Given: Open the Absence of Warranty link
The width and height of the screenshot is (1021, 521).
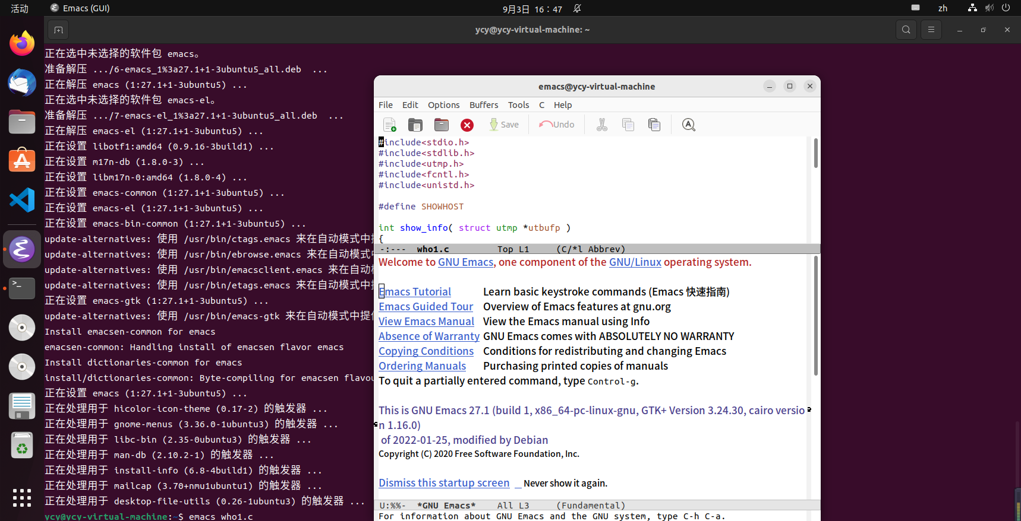Looking at the screenshot, I should pyautogui.click(x=428, y=336).
